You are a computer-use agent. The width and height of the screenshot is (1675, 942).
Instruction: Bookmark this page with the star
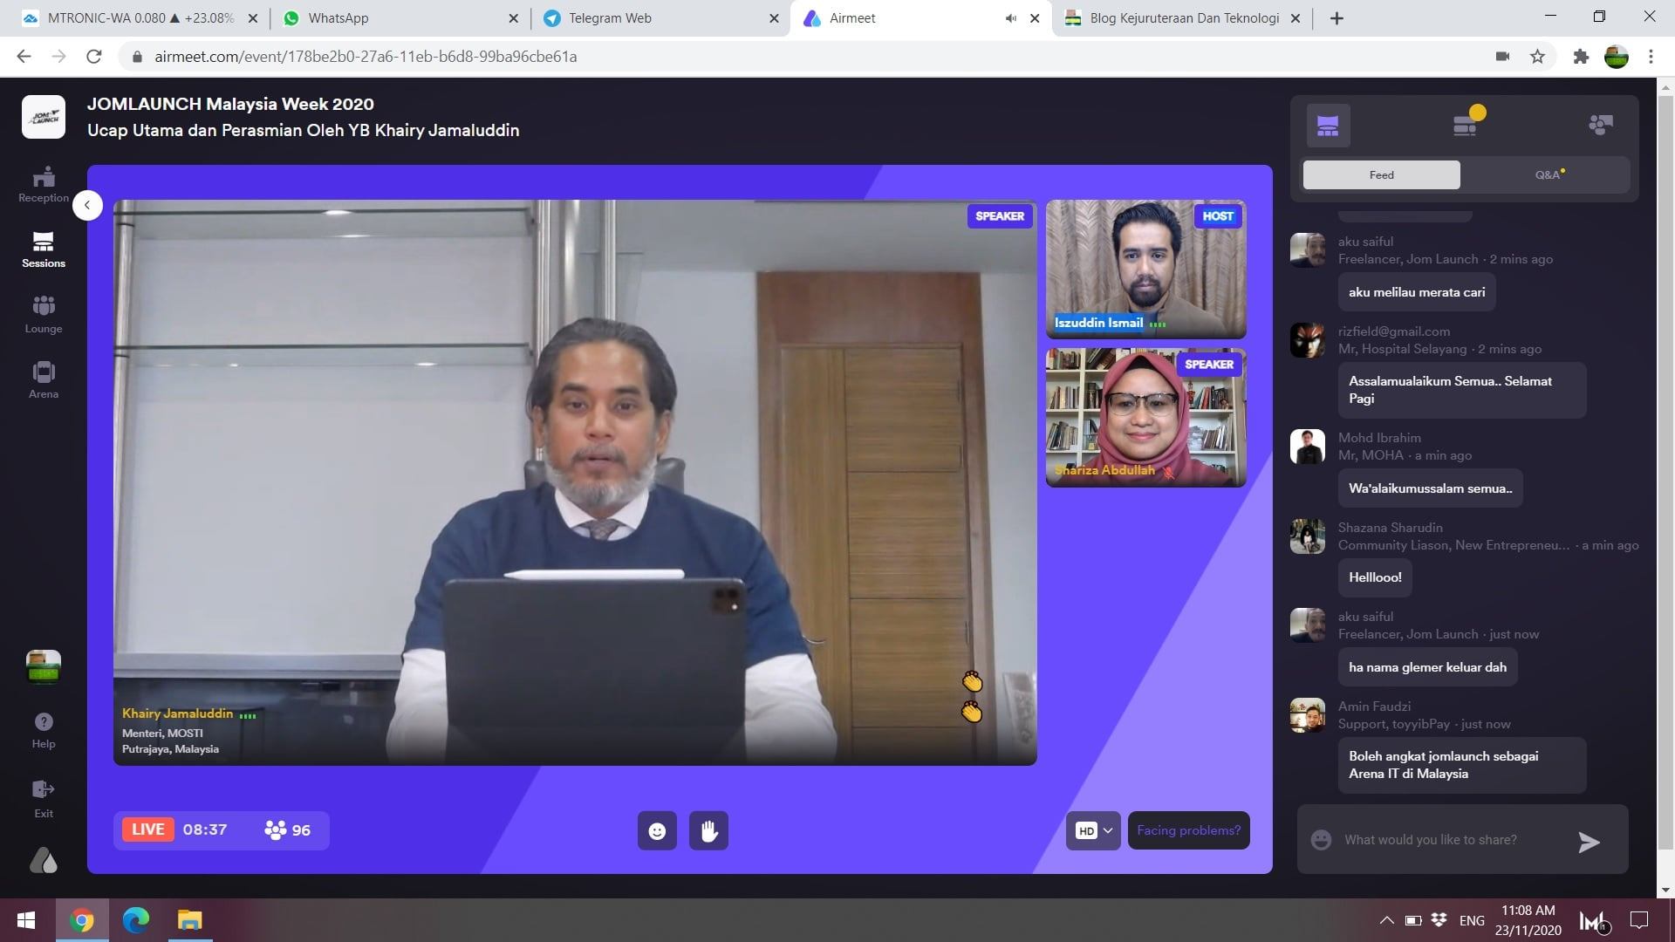tap(1537, 57)
